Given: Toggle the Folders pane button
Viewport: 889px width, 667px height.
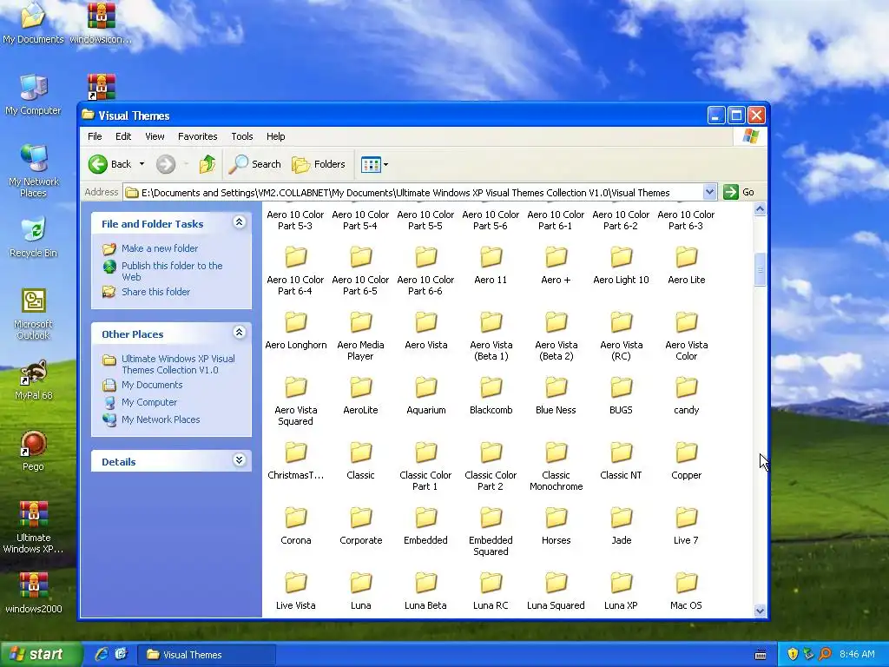Looking at the screenshot, I should click(x=319, y=164).
